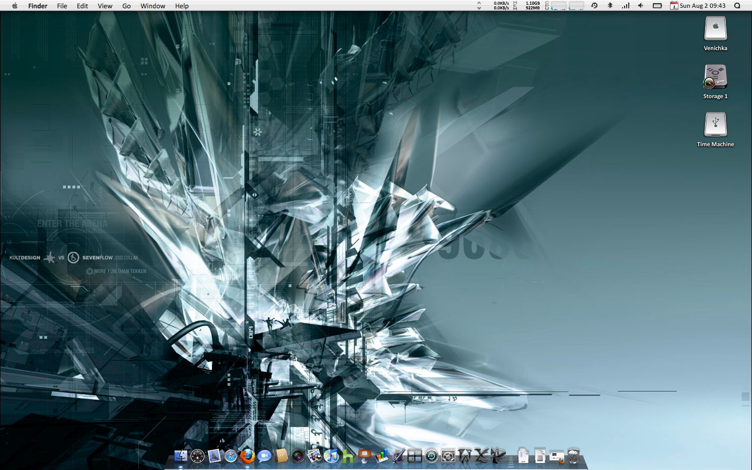Open iPhoto from the Dock
The height and width of the screenshot is (470, 752).
(314, 456)
